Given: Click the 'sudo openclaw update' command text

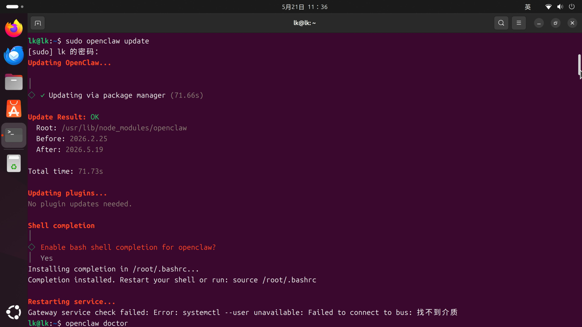Looking at the screenshot, I should 107,41.
